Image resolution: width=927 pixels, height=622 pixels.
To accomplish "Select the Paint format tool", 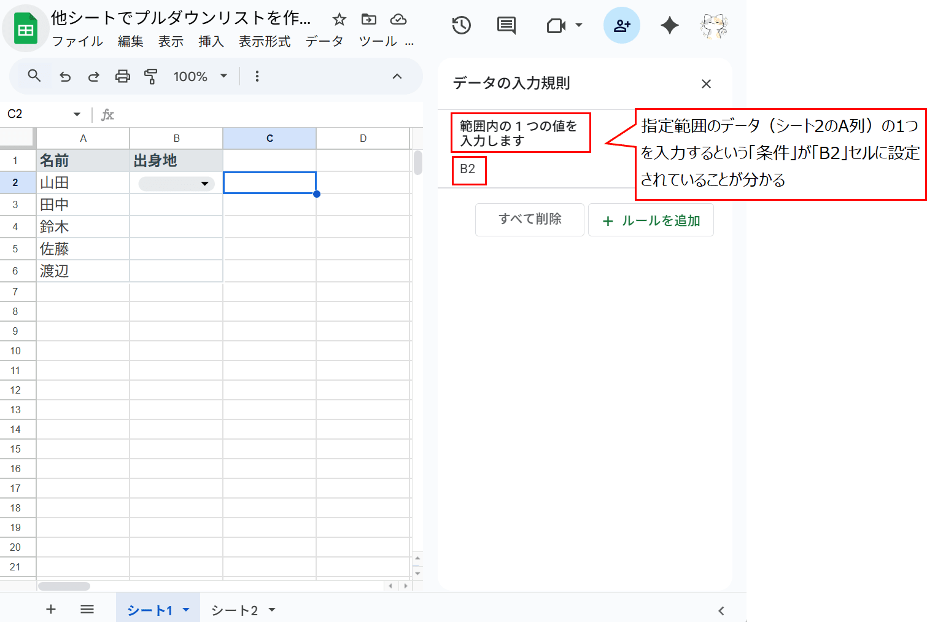I will (150, 76).
